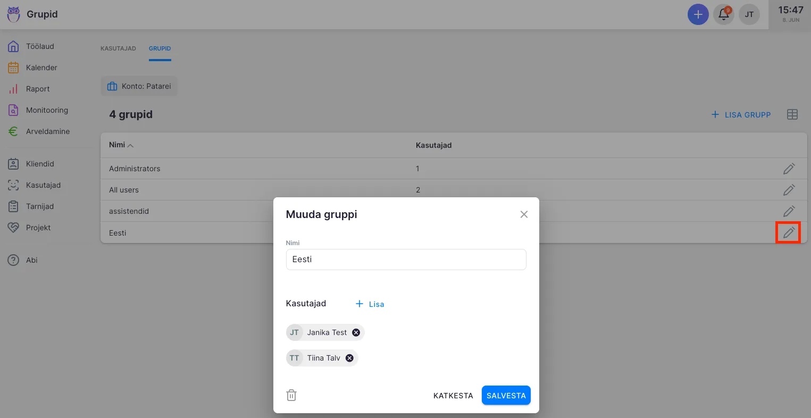Click the Nimi text field

[x=406, y=260]
